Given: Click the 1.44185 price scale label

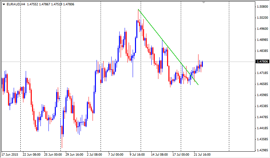Looking at the screenshot, I should coord(262,128).
